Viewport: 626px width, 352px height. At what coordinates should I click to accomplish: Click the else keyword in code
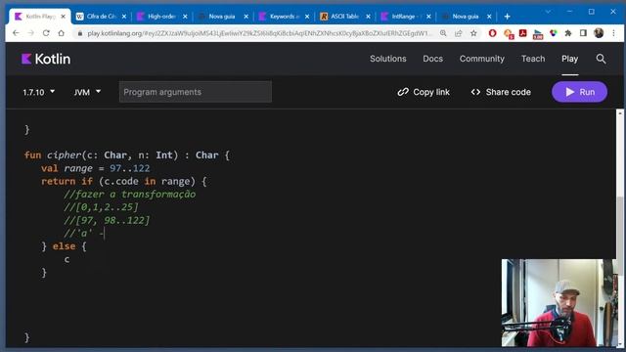click(64, 246)
